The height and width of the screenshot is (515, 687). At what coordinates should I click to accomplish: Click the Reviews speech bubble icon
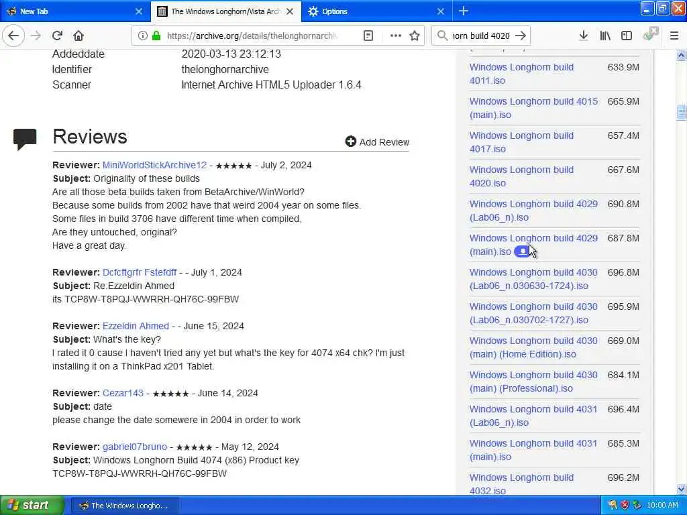tap(25, 139)
